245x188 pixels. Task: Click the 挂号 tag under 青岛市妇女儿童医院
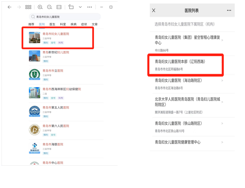[x=53, y=43]
